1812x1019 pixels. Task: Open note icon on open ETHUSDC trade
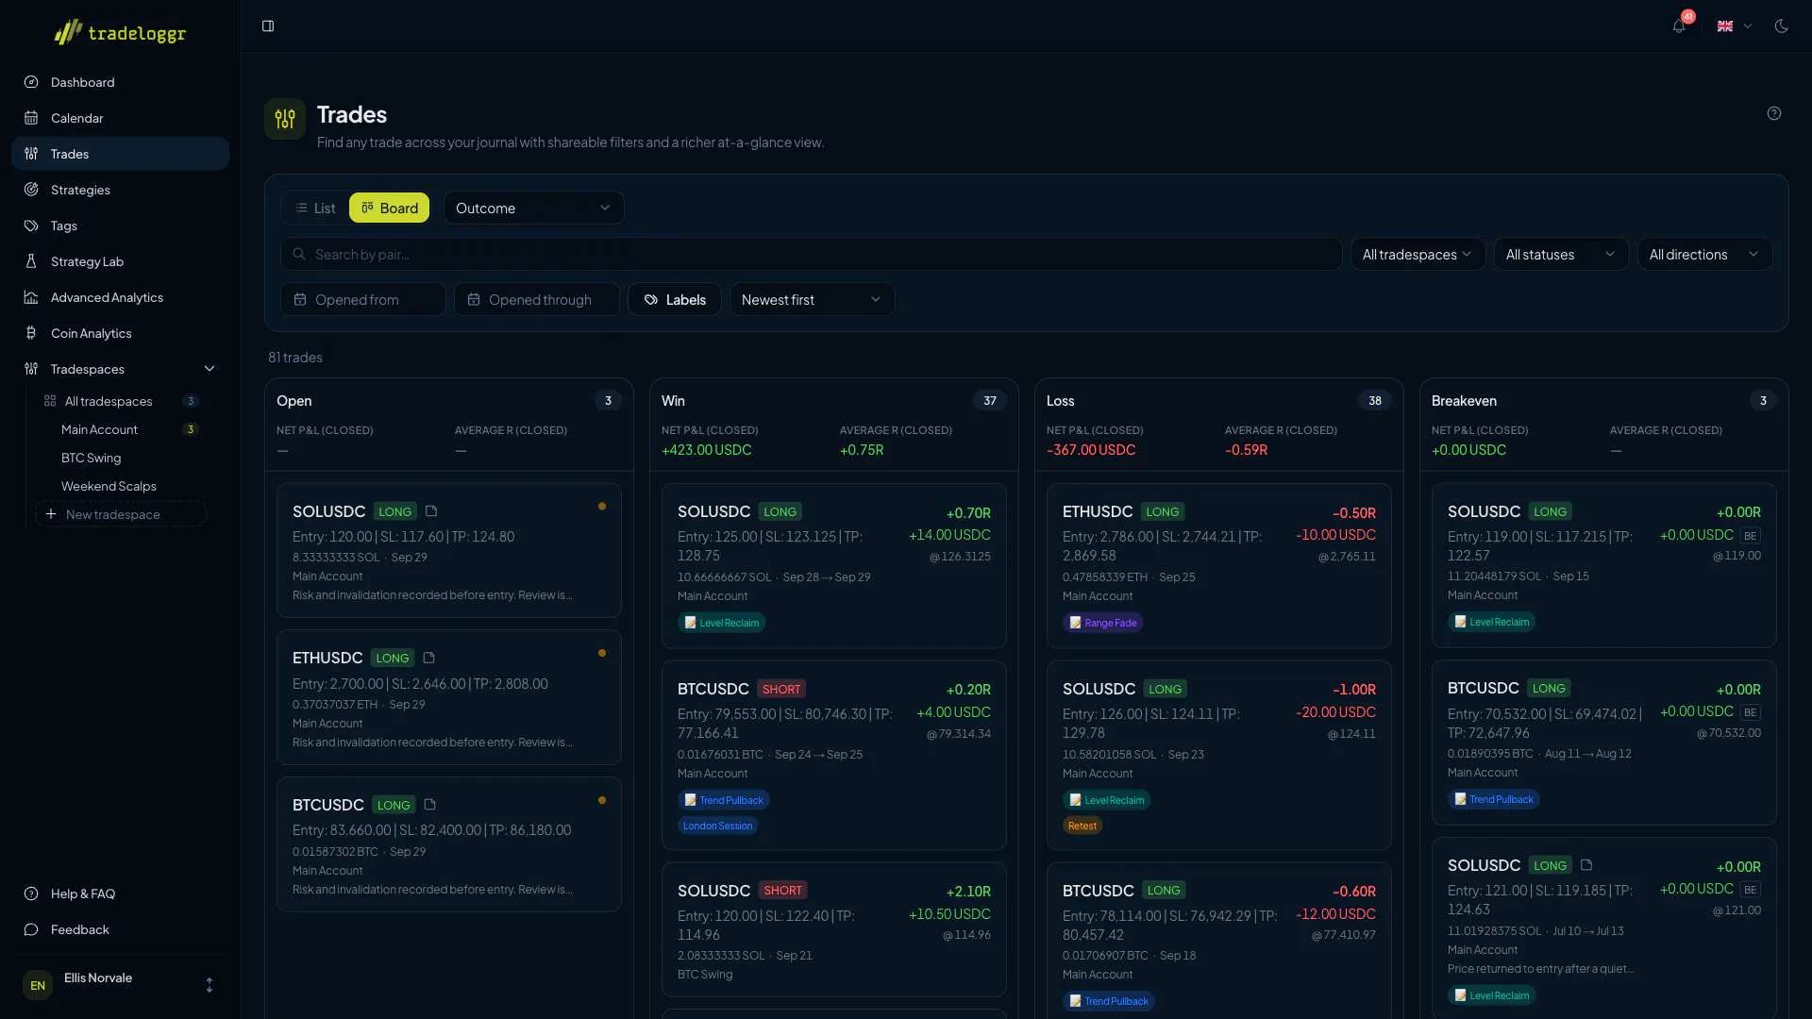coord(428,658)
